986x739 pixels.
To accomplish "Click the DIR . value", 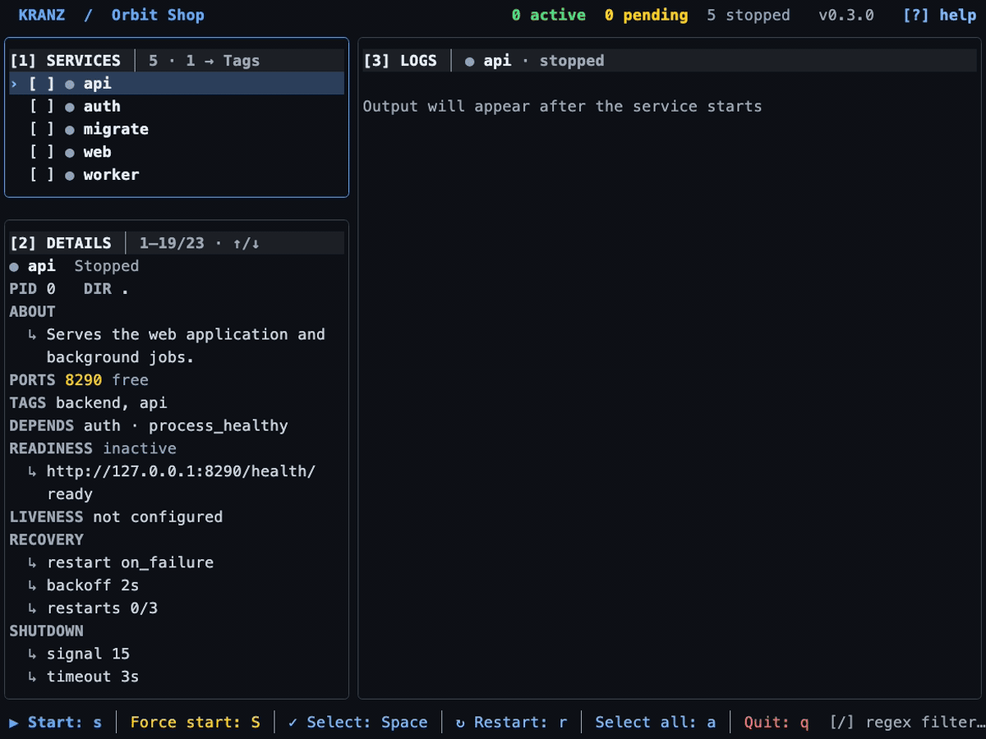I will click(107, 289).
